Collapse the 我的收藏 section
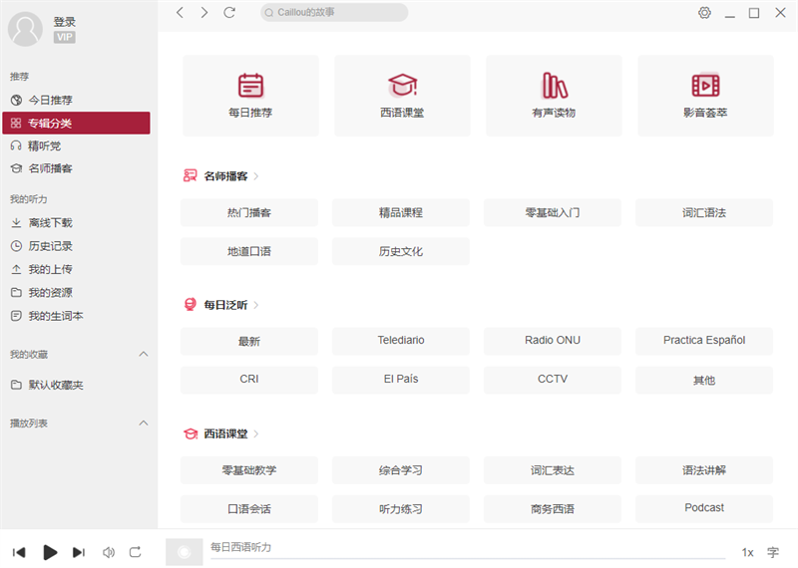 click(x=143, y=355)
